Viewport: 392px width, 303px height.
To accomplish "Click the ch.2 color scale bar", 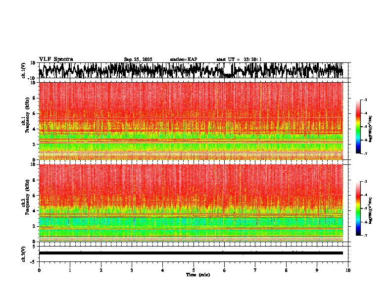I will tap(358, 208).
